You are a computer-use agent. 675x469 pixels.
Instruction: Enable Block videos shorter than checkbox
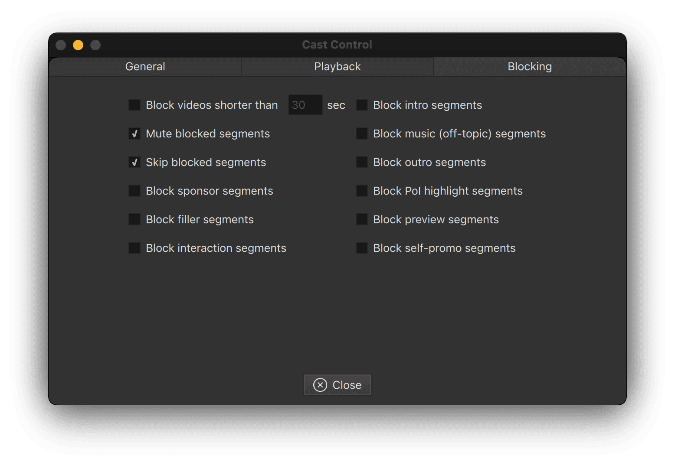(x=134, y=105)
